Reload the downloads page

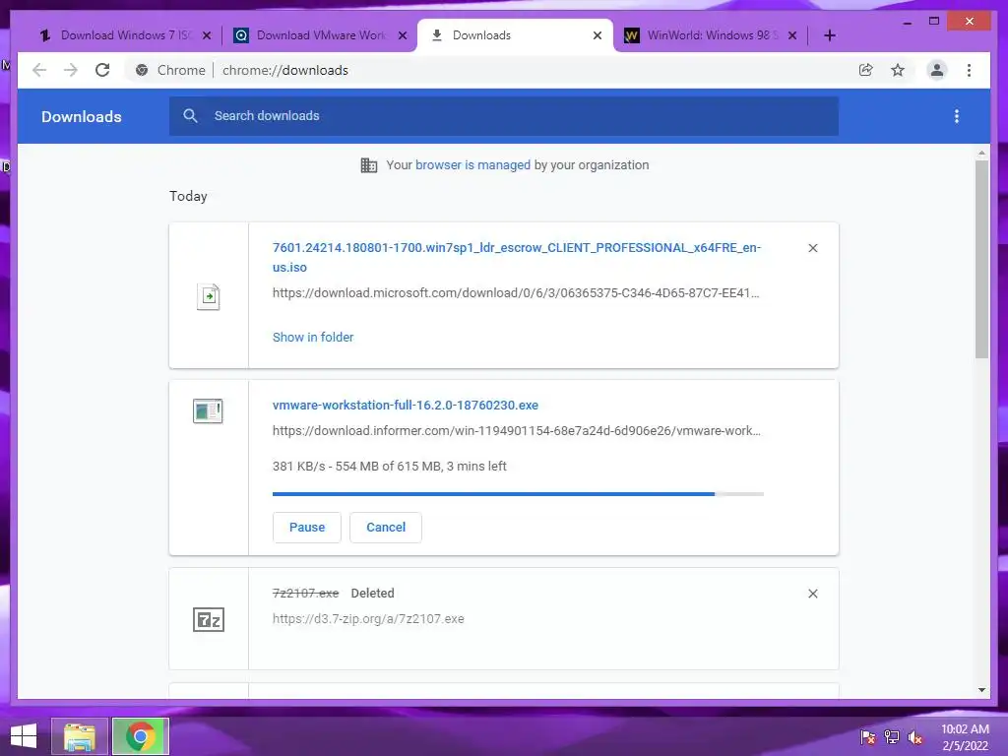[102, 70]
